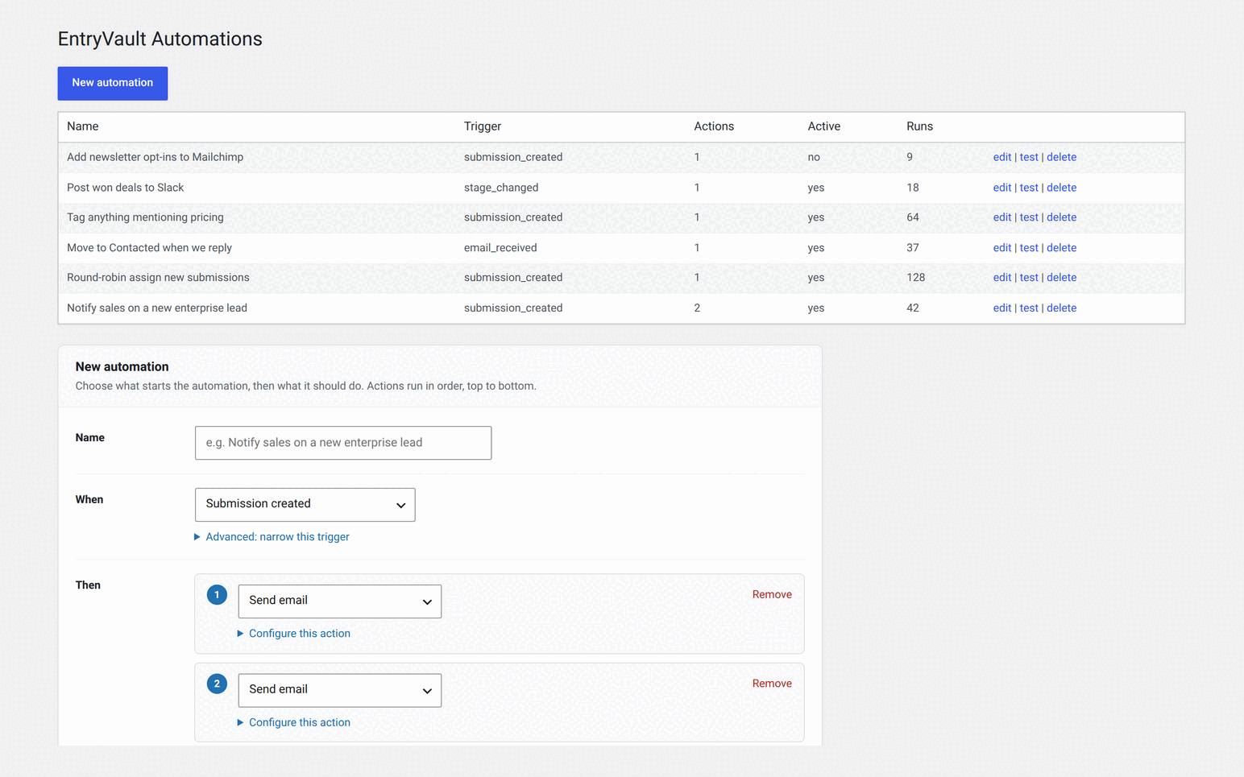
Task: Delete the Round-robin assign new submissions automation
Action: [1061, 278]
